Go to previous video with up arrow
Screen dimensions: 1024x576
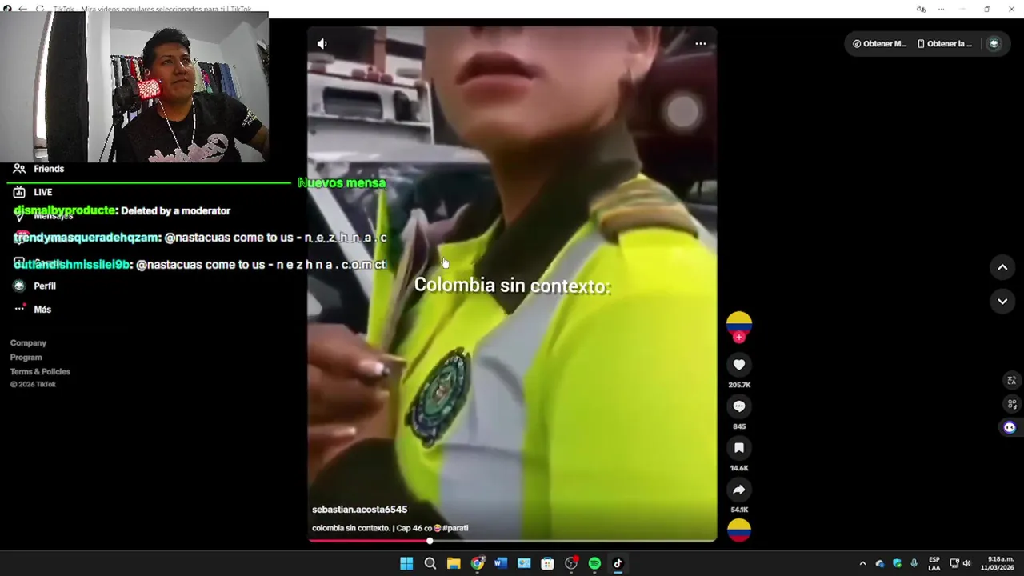tap(1002, 267)
